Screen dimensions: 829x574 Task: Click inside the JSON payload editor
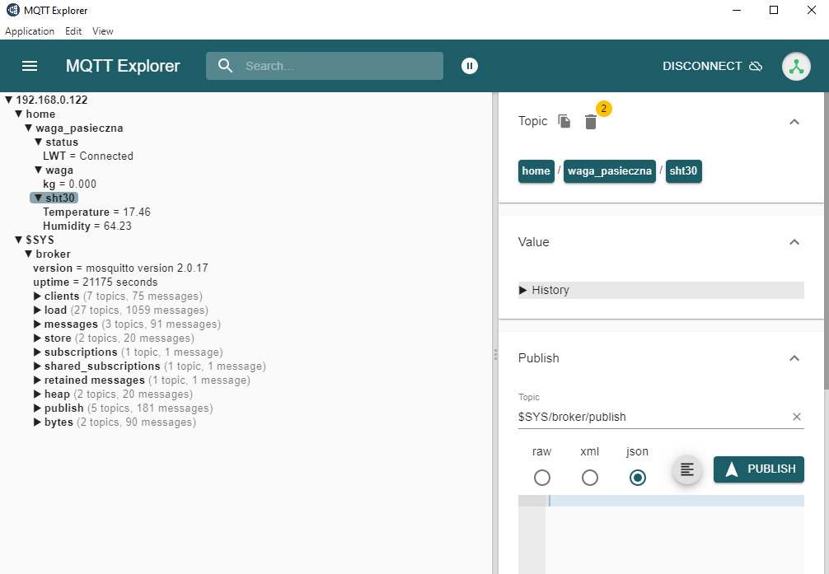[x=675, y=534]
